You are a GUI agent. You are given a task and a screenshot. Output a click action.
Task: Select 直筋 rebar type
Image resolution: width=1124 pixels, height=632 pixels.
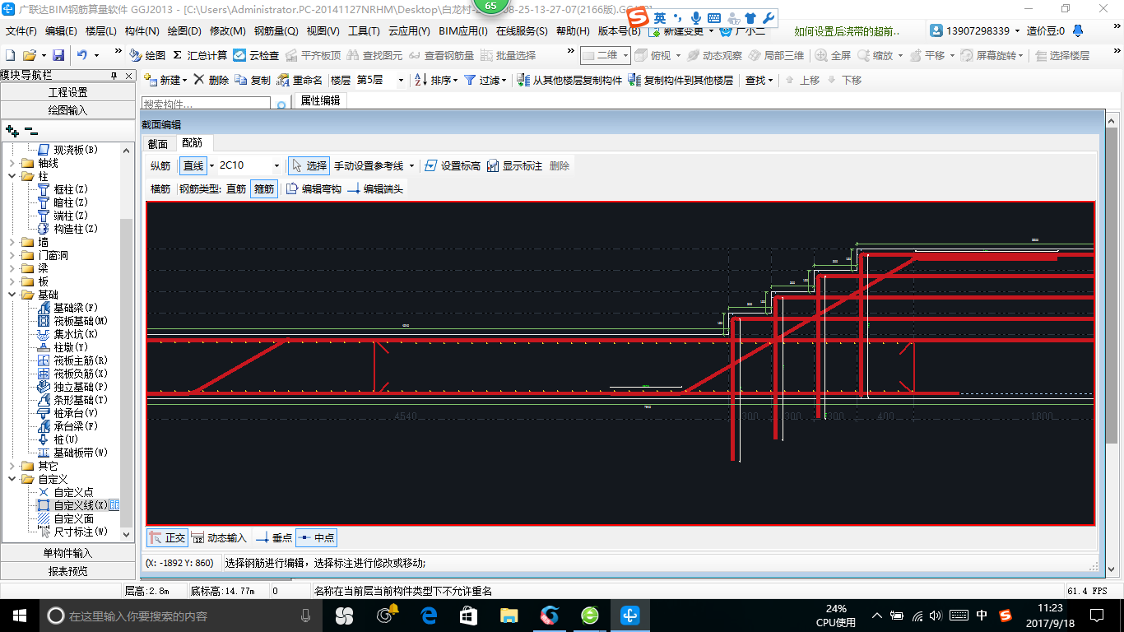click(x=236, y=188)
